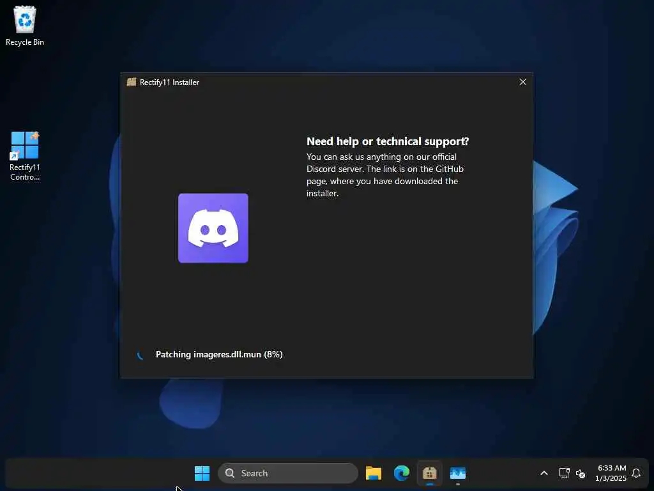Click the "Rectify11 Installer" window title text
Screen dimensions: 654x491
pyautogui.click(x=169, y=82)
